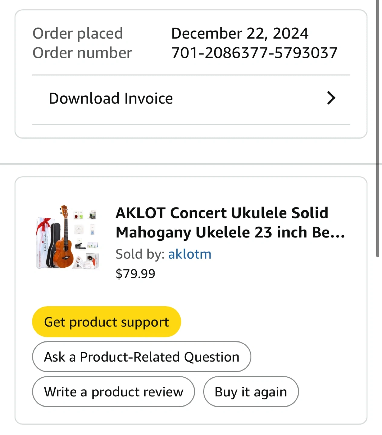This screenshot has height=435, width=382.
Task: Tap the chevron arrow beside Download Invoice
Action: pyautogui.click(x=331, y=98)
